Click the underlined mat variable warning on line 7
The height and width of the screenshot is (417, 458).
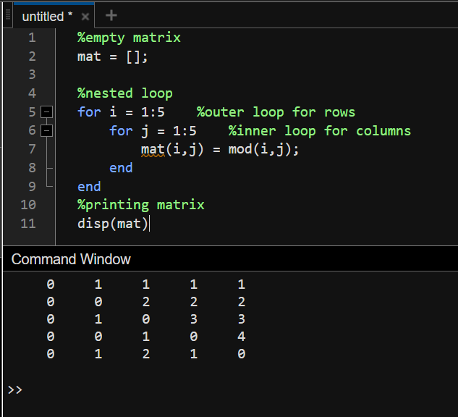[x=153, y=150]
